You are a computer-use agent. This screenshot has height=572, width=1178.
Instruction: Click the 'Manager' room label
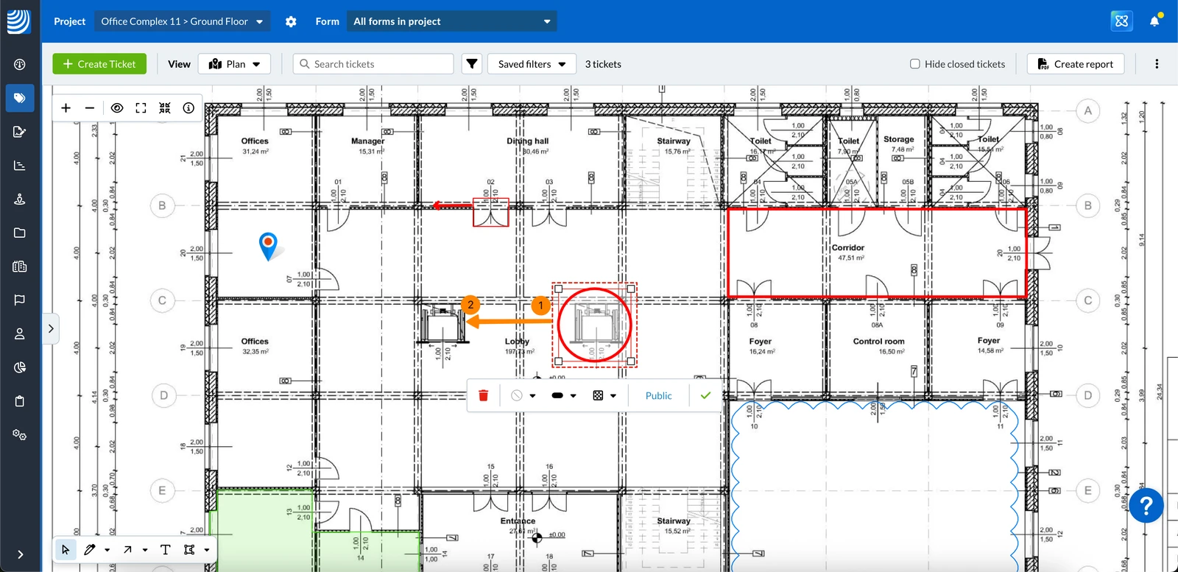coord(367,141)
